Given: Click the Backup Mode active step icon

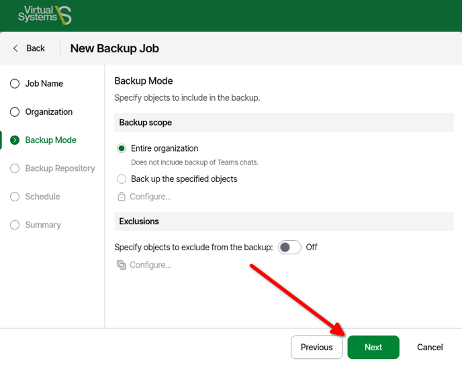Looking at the screenshot, I should point(15,140).
